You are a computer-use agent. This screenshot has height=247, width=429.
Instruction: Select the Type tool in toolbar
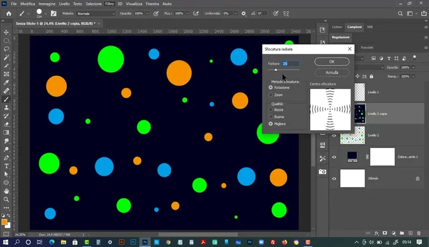click(7, 165)
